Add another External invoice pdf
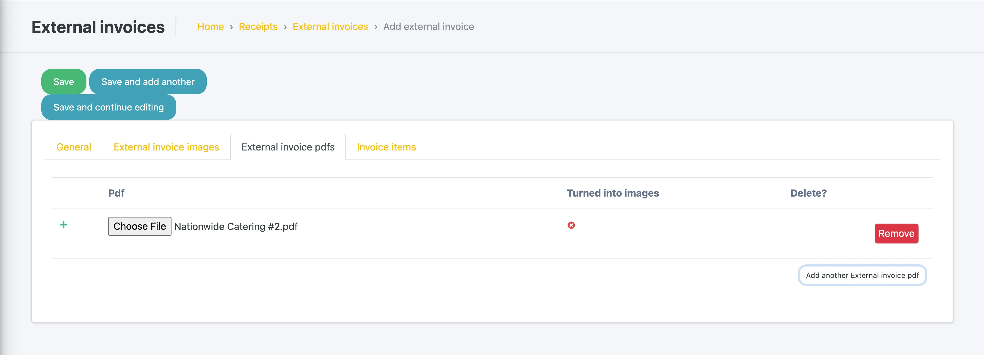Viewport: 984px width, 355px height. point(862,275)
